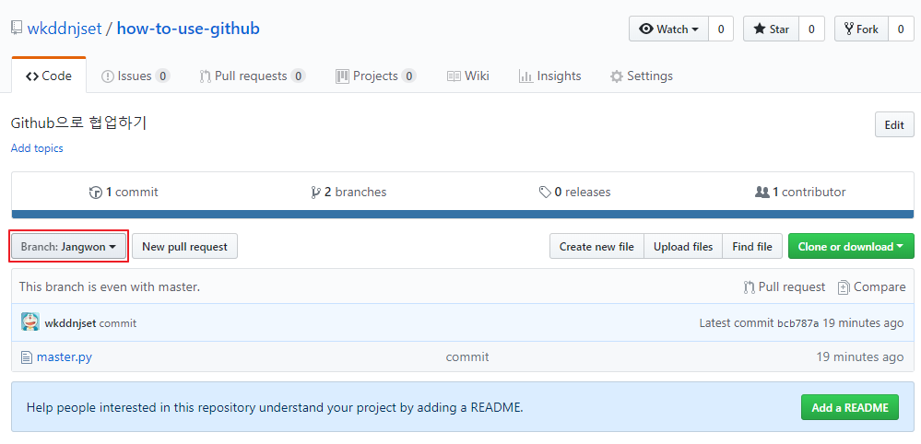
Task: Click the Code brackets icon
Action: 32,76
